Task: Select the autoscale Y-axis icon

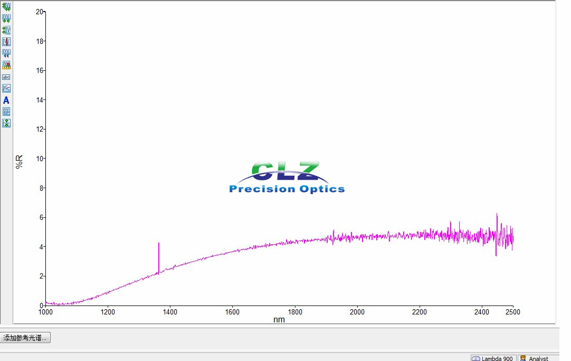Action: [x=6, y=30]
